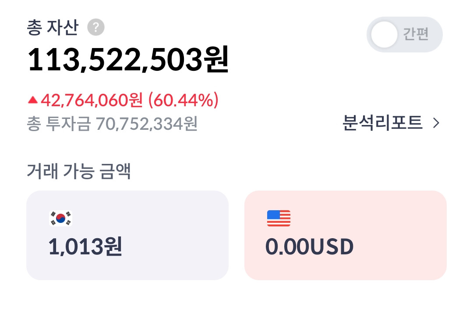473x309 pixels.
Task: Click the red profit 42,764,060원 figure
Action: pyautogui.click(x=92, y=100)
